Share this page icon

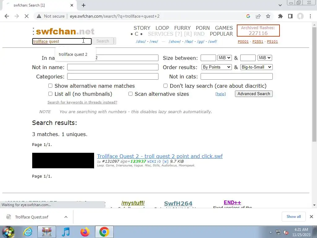[258, 16]
